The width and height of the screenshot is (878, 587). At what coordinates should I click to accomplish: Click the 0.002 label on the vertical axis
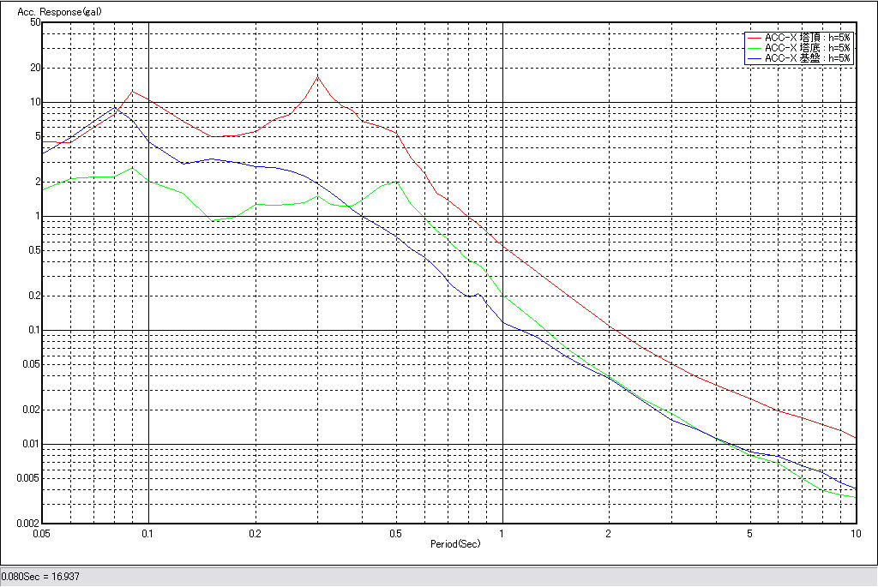[28, 524]
